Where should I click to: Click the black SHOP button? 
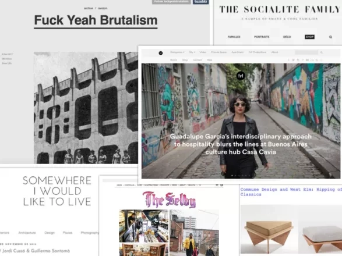309,37
